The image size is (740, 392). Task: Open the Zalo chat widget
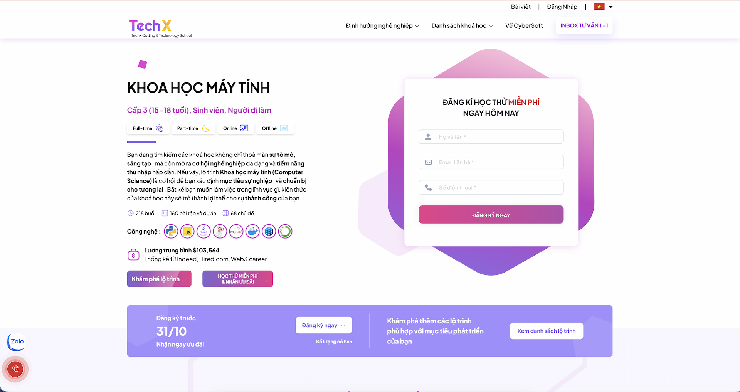click(15, 342)
